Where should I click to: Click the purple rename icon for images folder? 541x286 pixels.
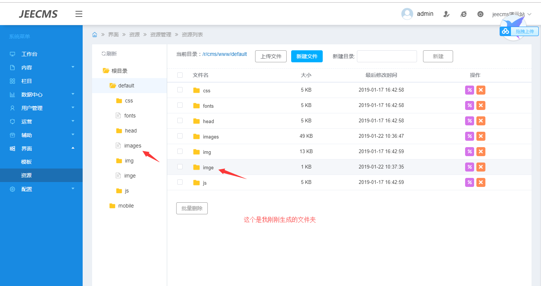coord(469,136)
